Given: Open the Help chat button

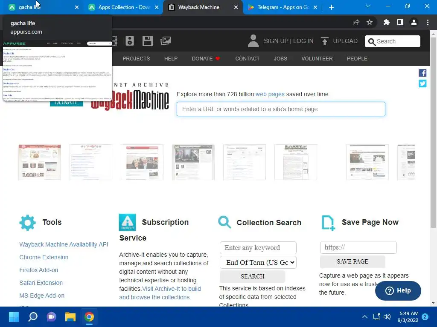Looking at the screenshot, I should point(398,290).
